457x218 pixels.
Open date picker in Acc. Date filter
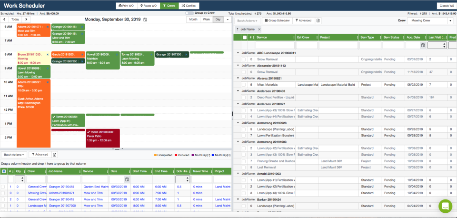[423, 45]
